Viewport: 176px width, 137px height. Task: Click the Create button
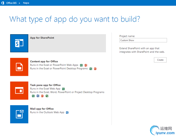160,60
